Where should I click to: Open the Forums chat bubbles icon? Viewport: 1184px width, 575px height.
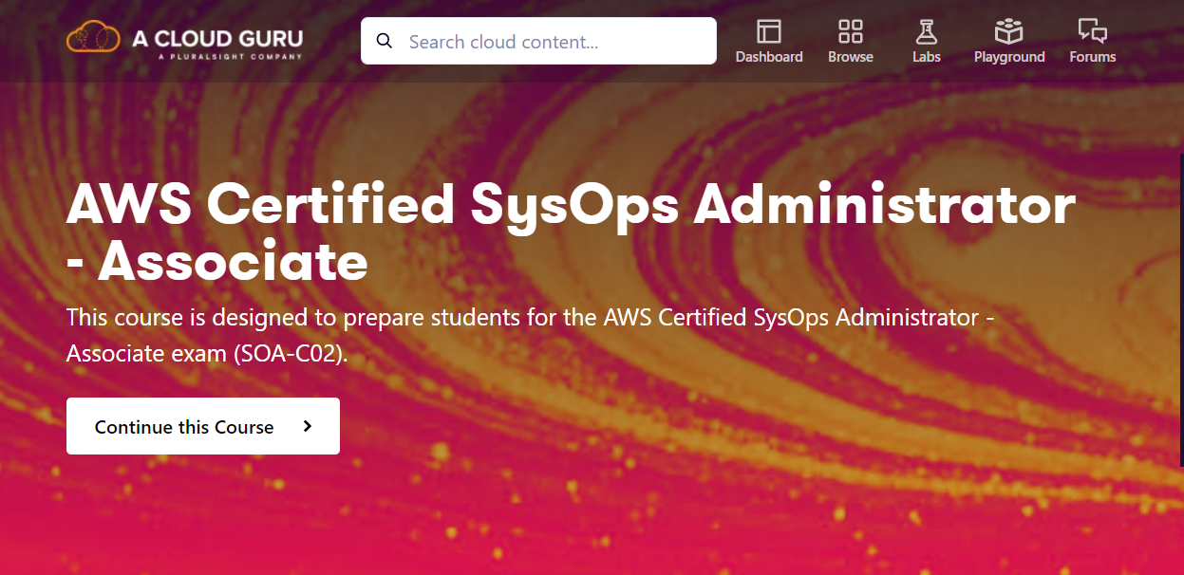1093,31
